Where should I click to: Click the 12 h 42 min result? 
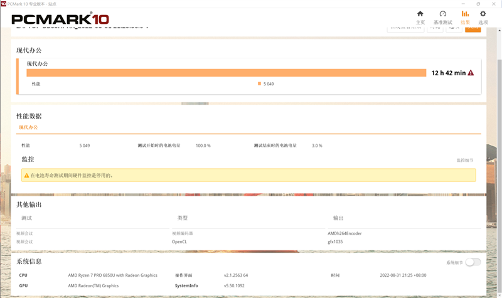(449, 73)
